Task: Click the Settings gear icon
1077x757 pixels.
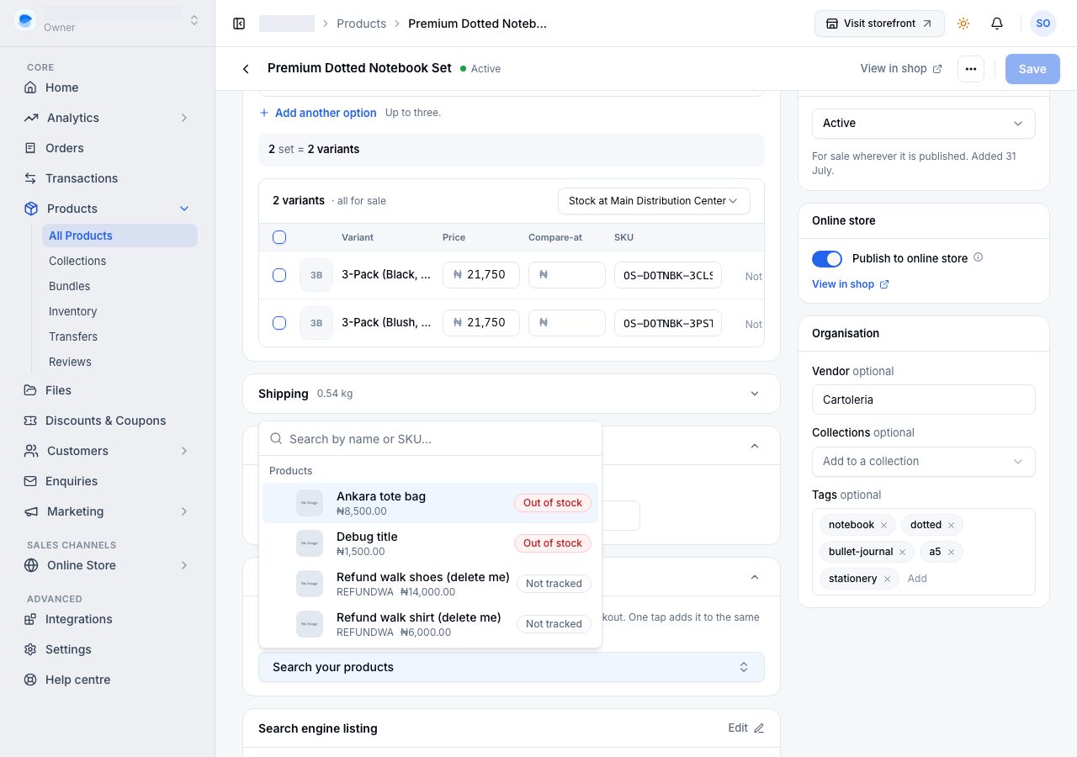Action: [30, 649]
